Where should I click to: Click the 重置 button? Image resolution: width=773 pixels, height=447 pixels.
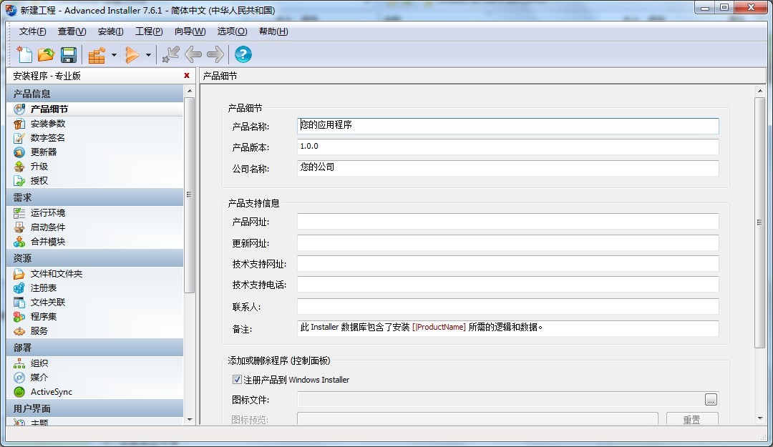[x=691, y=420]
